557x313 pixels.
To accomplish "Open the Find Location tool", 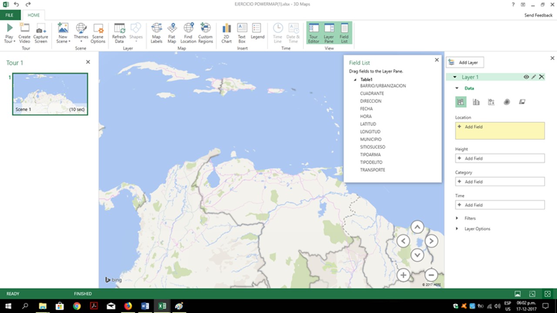I will (188, 33).
